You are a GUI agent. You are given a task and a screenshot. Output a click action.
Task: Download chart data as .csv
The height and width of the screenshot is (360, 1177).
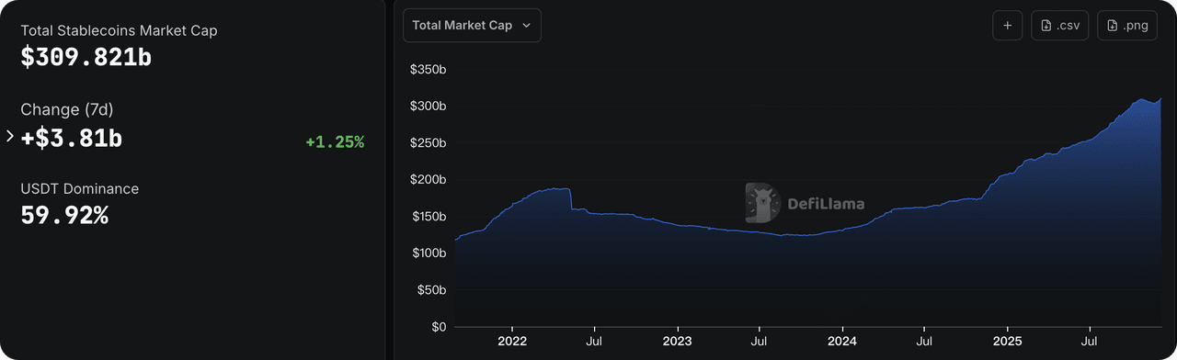click(1060, 26)
